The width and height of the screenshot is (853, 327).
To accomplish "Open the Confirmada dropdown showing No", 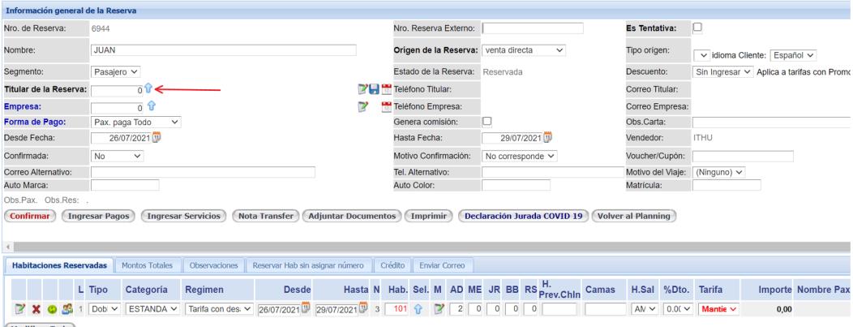I will (117, 156).
